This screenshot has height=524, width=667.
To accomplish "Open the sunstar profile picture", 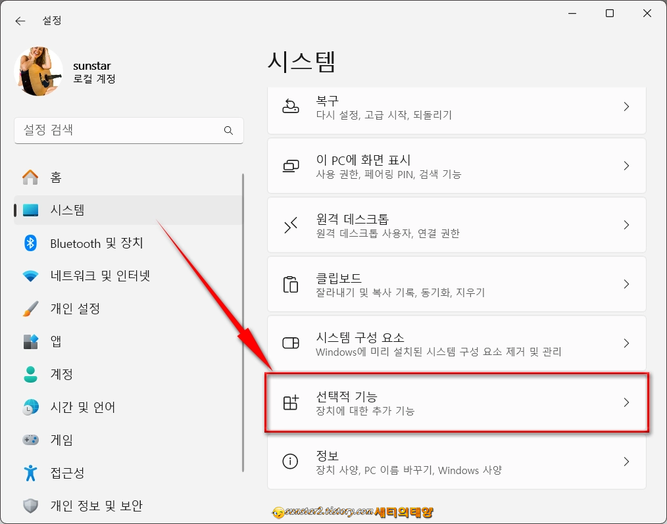I will click(38, 72).
